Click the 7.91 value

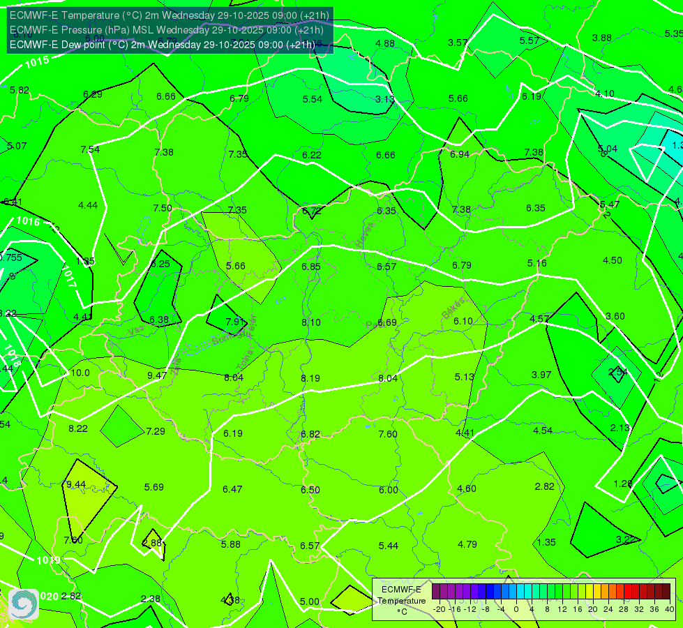coord(235,322)
